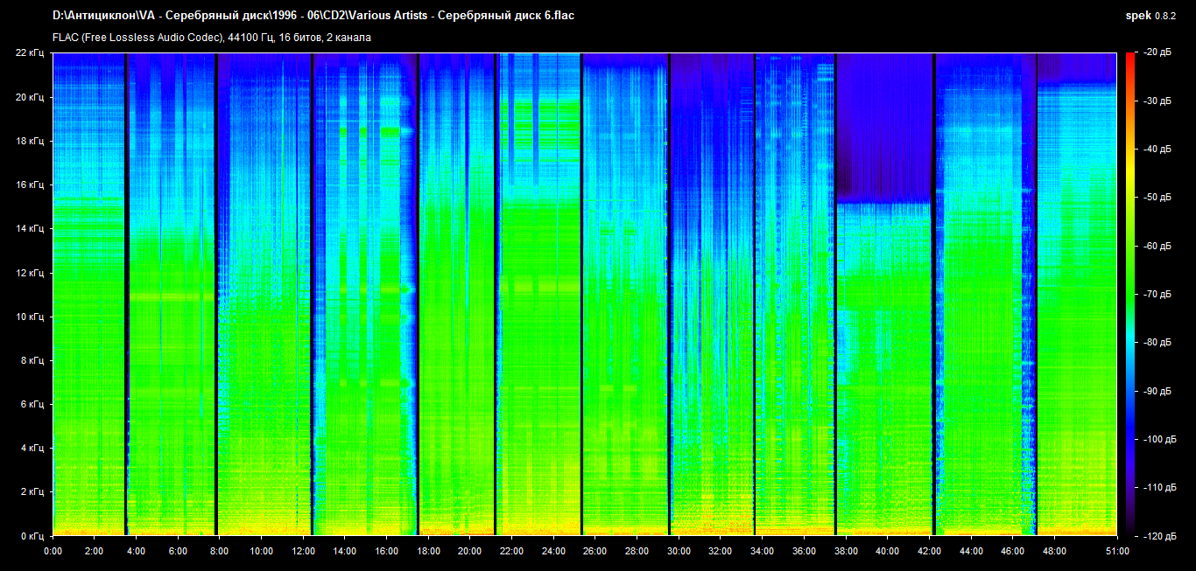Viewport: 1196px width, 571px height.
Task: Click the 16 кГц frequency axis label
Action: click(x=31, y=185)
